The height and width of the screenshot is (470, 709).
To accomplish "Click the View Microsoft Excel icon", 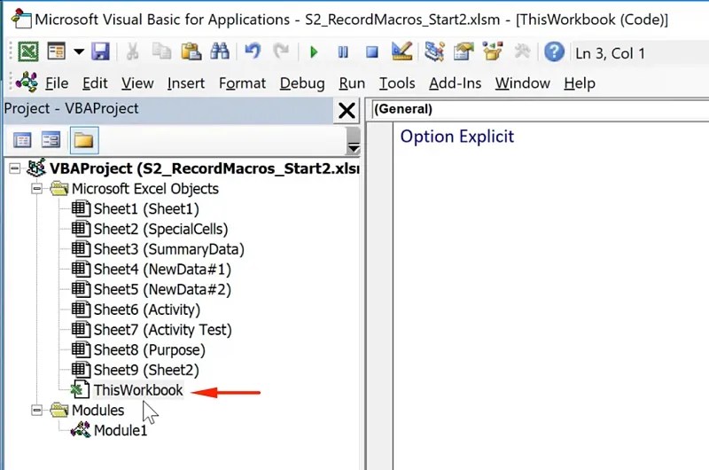I will coord(28,52).
